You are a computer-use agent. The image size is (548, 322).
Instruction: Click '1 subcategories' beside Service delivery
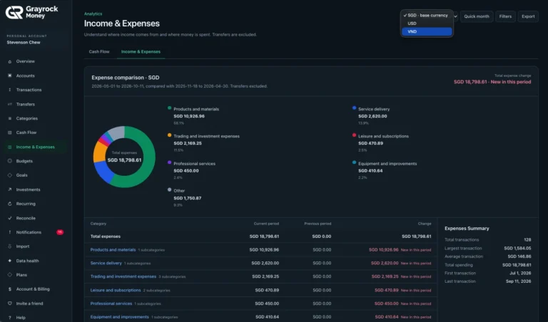click(137, 264)
